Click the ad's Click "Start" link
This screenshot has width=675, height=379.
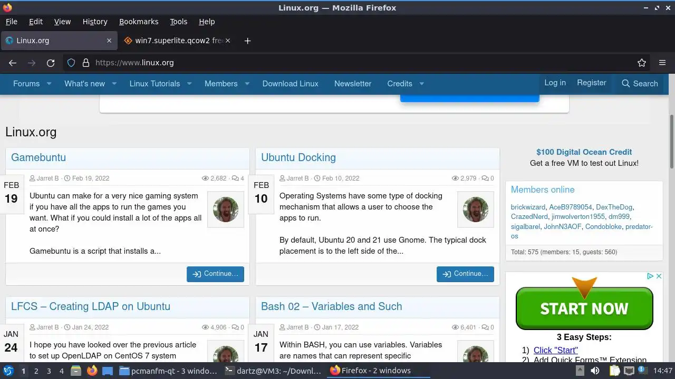click(556, 350)
